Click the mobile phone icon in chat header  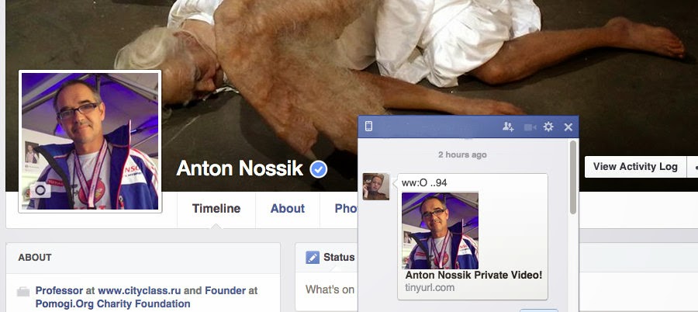(x=368, y=127)
